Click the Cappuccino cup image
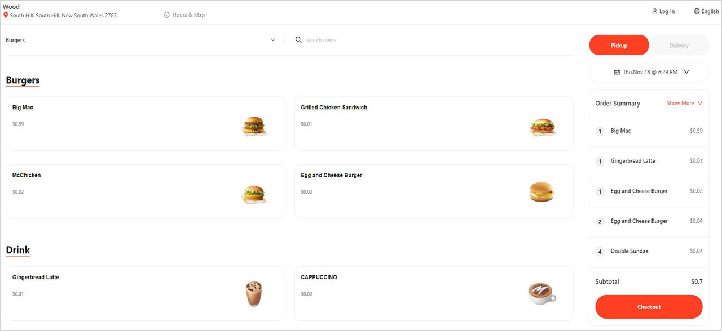The height and width of the screenshot is (331, 722). tap(541, 294)
